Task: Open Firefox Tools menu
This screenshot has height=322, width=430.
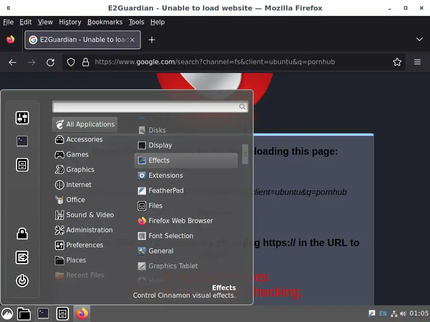Action: click(x=136, y=22)
